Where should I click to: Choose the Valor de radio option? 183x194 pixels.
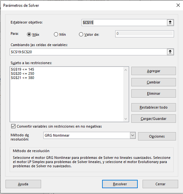tap(81, 34)
